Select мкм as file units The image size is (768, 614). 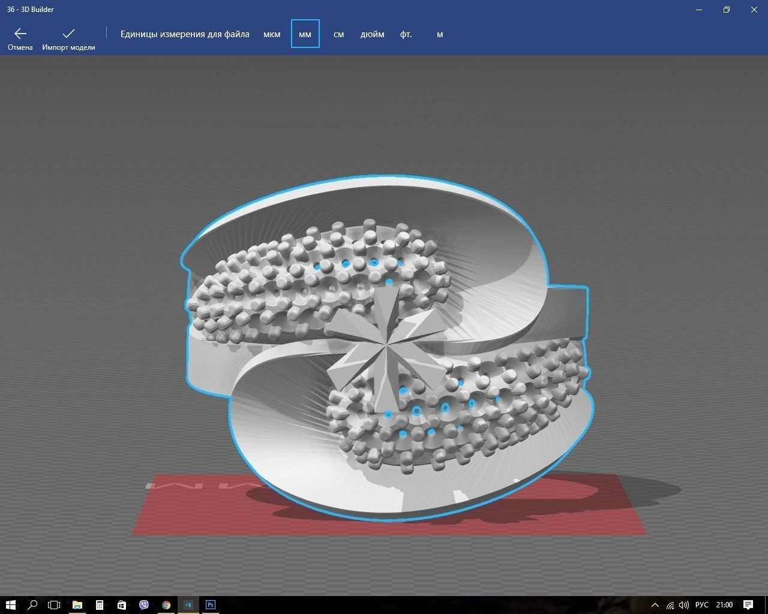(x=272, y=34)
